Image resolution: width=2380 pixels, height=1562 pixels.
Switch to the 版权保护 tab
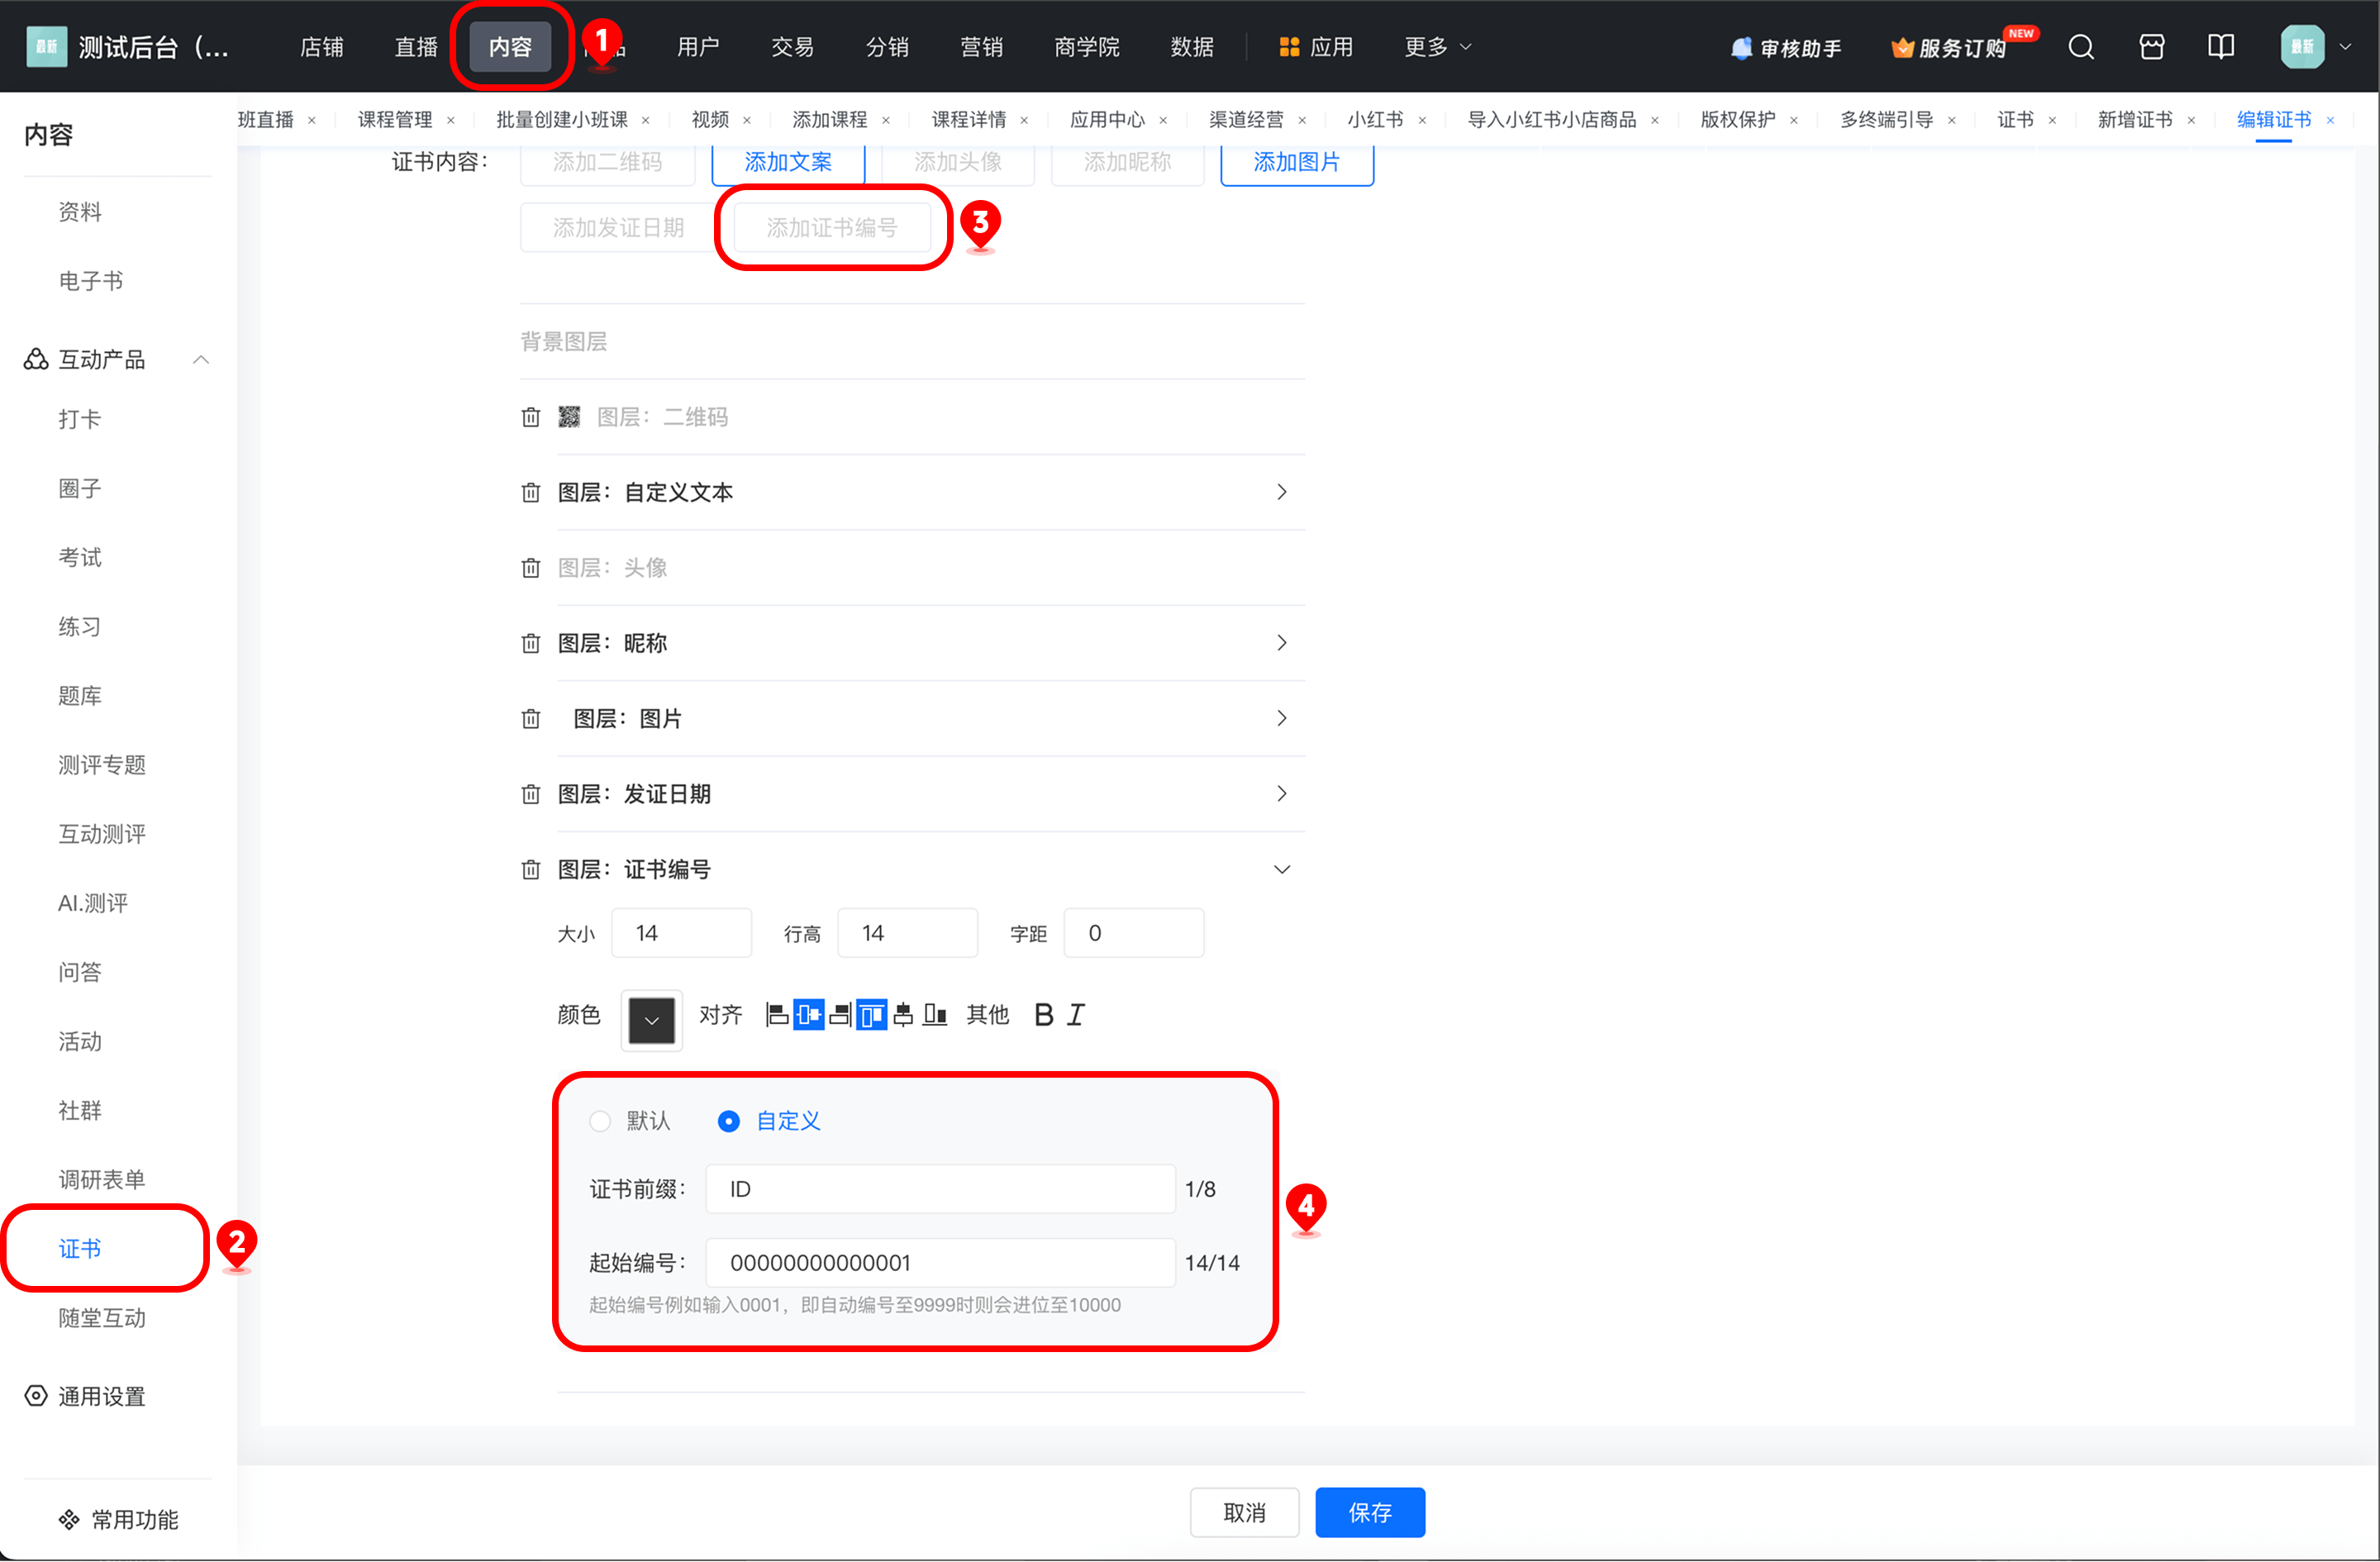1737,120
